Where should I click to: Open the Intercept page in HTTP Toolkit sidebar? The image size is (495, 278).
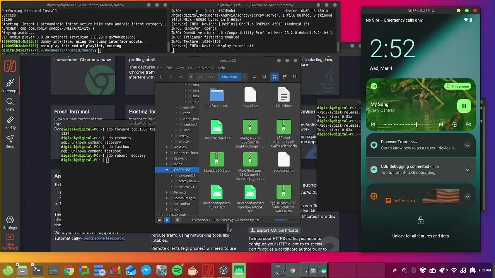10,86
